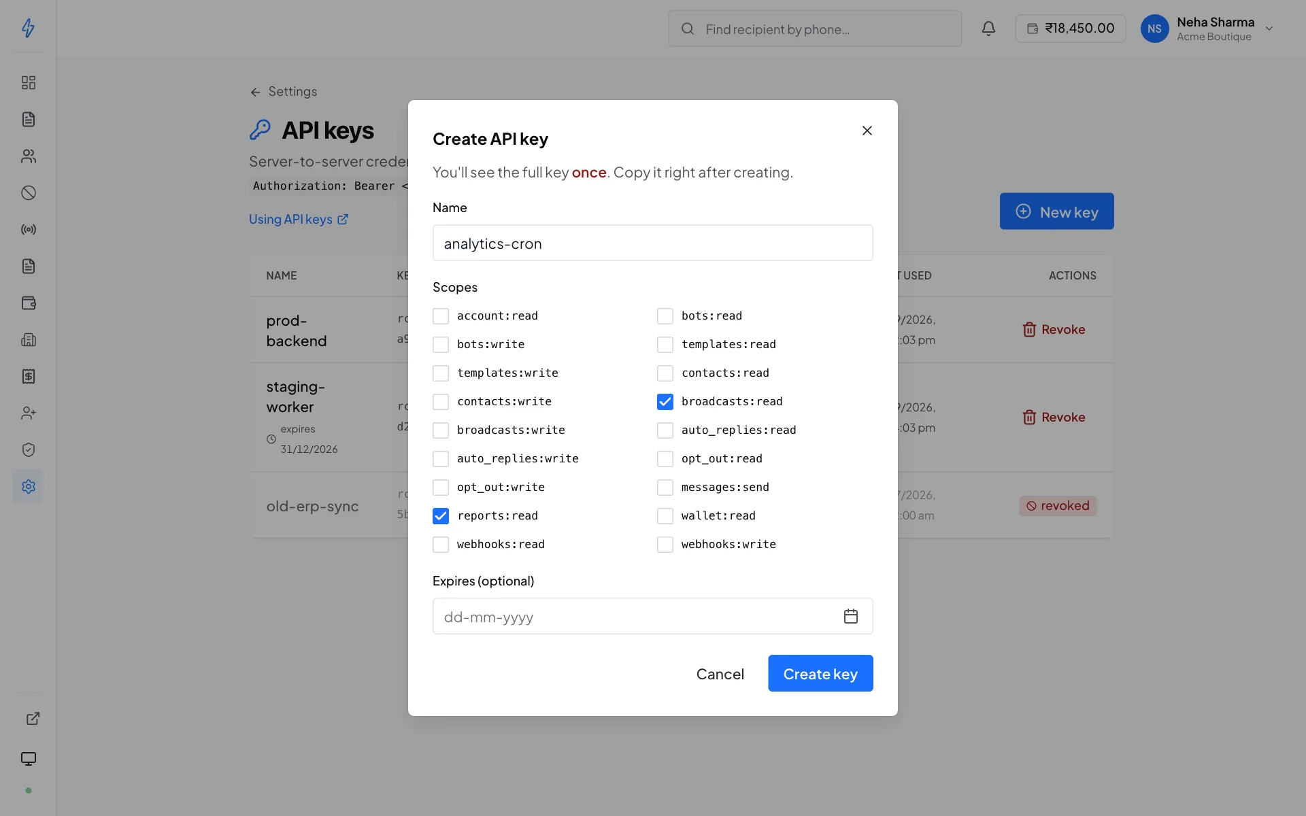Open the dashboard grid icon in sidebar

pos(28,82)
